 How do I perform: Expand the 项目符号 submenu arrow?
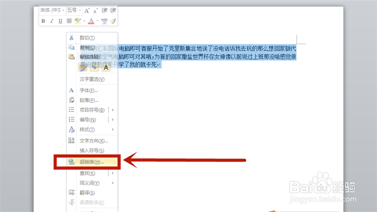point(113,110)
